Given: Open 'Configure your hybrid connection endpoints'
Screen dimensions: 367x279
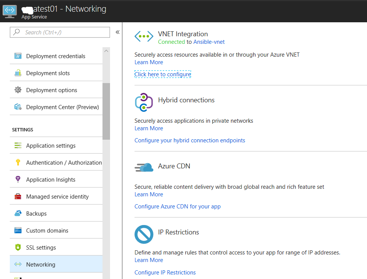Looking at the screenshot, I should point(190,140).
